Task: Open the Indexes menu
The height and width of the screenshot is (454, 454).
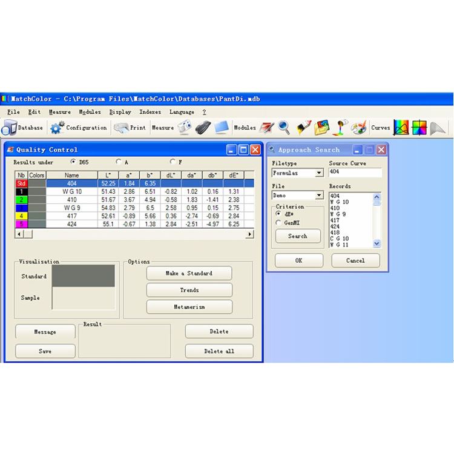Action: click(x=150, y=112)
